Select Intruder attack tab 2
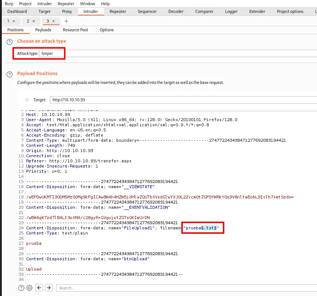 [28, 21]
